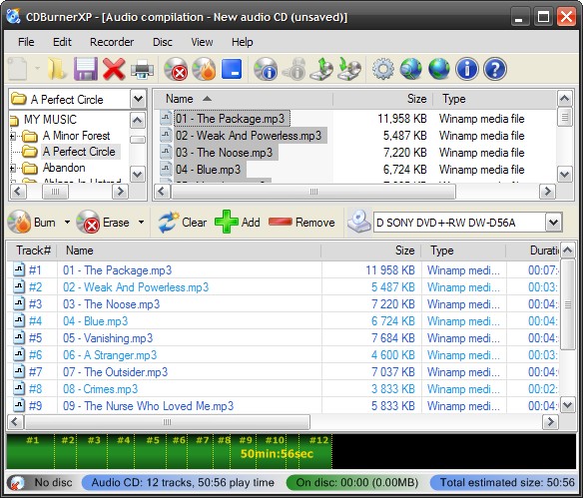Click the track list horizontal scrollbar thumb
The height and width of the screenshot is (498, 583).
(167, 422)
